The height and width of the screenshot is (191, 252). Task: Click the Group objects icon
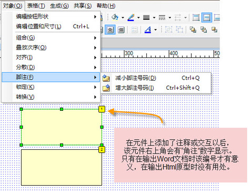(169, 30)
